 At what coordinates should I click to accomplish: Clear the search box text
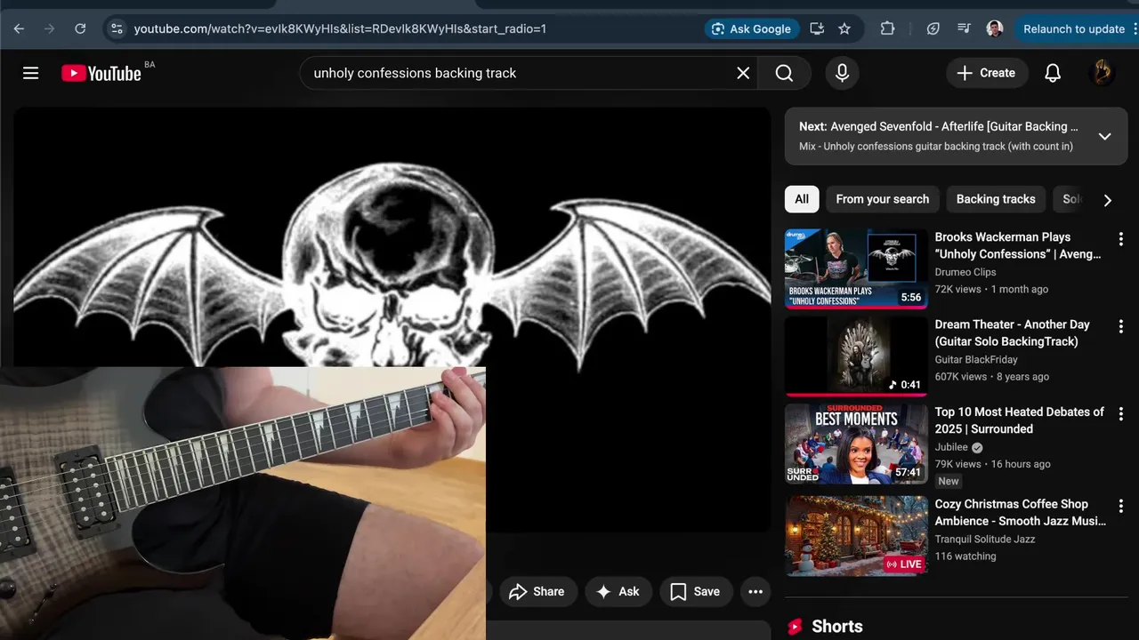(x=743, y=73)
